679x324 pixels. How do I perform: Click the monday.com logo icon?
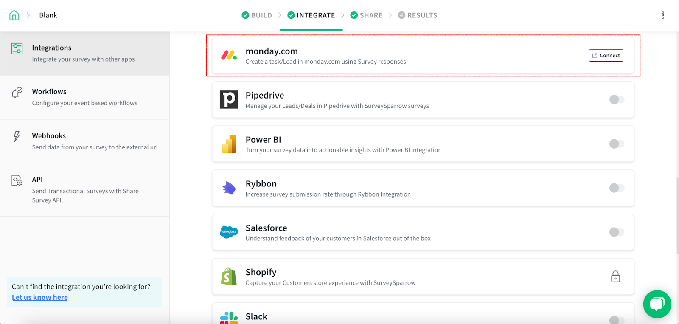229,55
